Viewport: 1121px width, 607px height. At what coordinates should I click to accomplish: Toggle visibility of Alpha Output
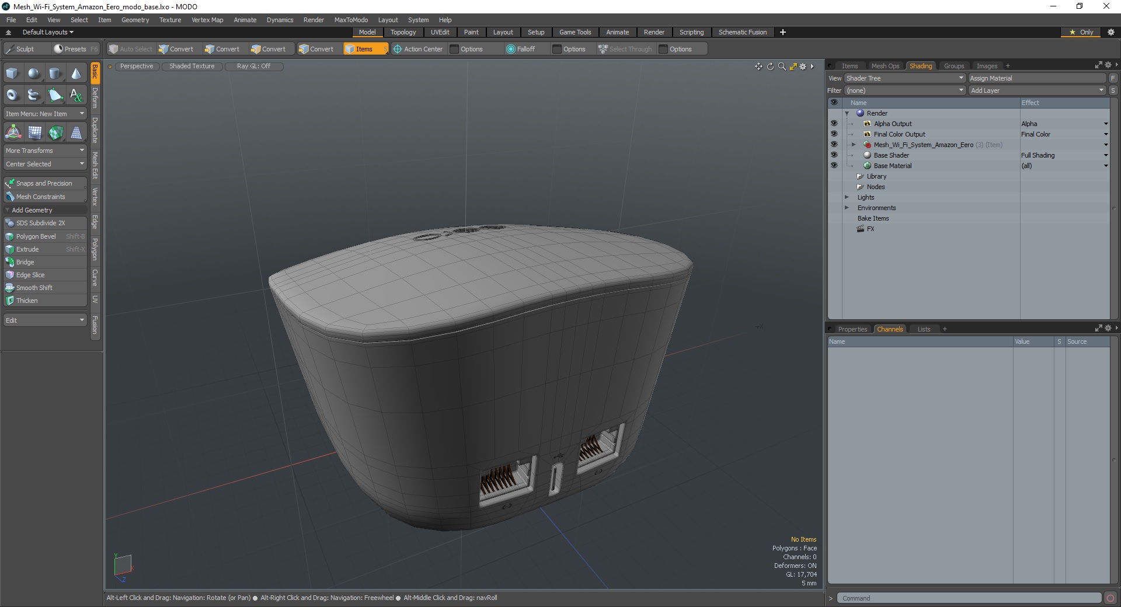(834, 124)
